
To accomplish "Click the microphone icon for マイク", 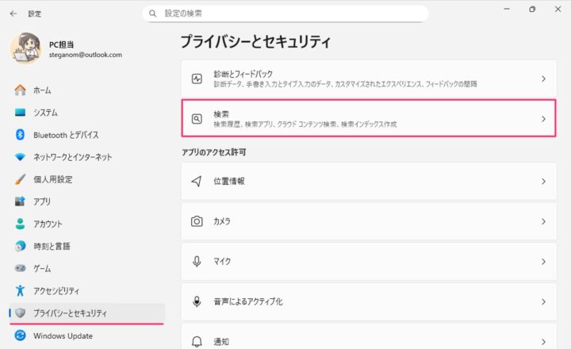I will point(197,262).
